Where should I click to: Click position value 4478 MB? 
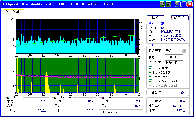point(179,106)
